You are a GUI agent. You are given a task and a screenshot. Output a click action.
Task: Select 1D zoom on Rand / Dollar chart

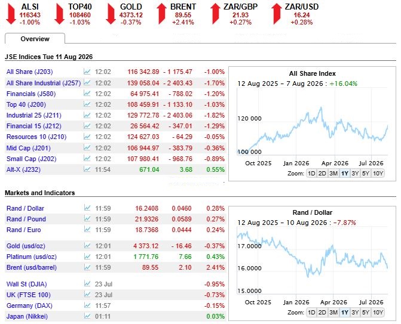[311, 312]
